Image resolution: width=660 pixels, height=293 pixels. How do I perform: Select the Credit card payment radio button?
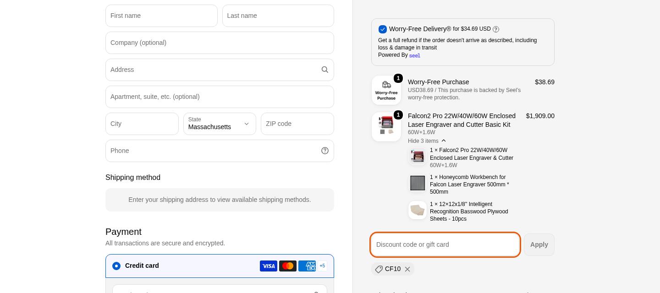click(116, 266)
